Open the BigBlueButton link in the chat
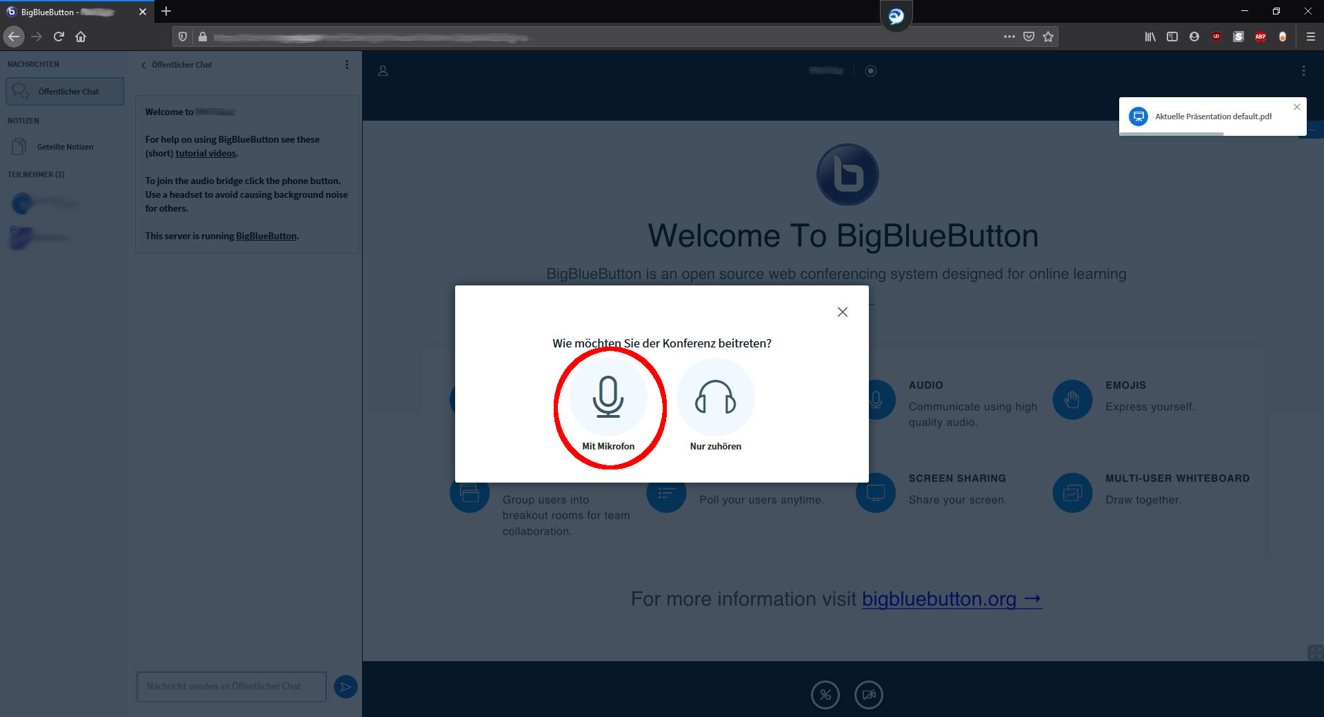This screenshot has height=717, width=1324. pos(266,236)
